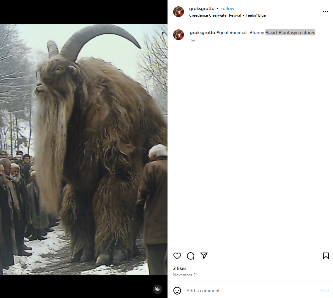
Task: Open comments via speech bubble icon
Action: coord(191,256)
